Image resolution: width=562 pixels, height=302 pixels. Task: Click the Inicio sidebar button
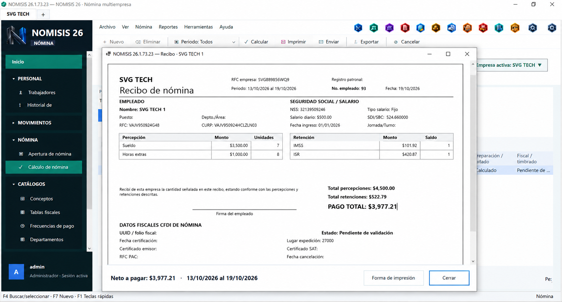44,62
